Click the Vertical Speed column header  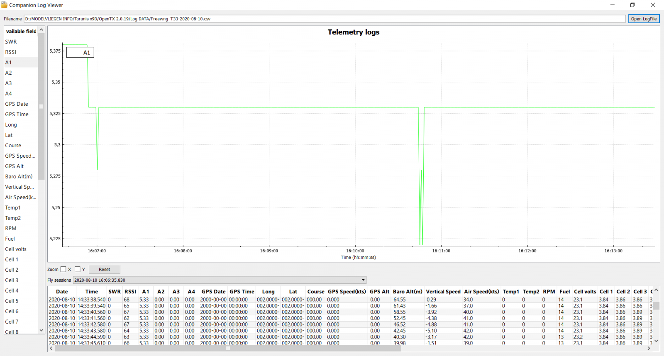pos(443,292)
